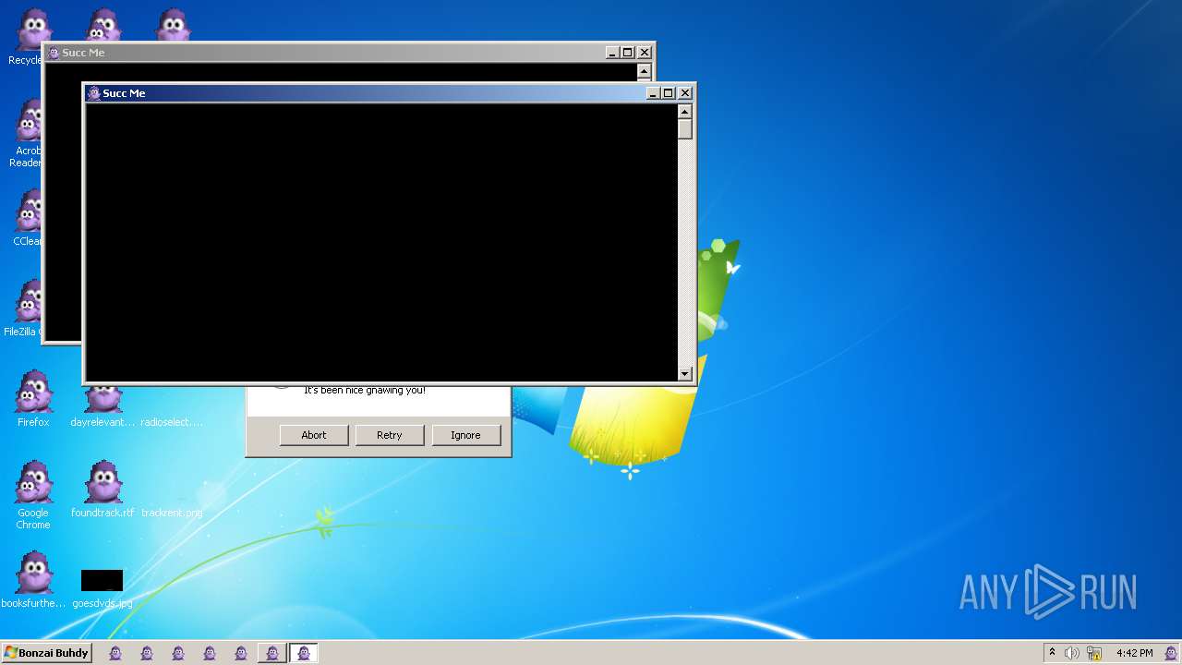Select the CCleaner desktop icon
The height and width of the screenshot is (665, 1182).
[x=28, y=219]
